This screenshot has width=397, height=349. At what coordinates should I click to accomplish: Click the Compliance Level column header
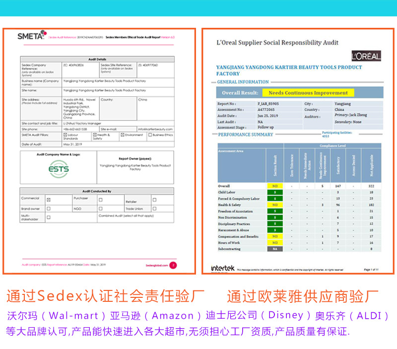pyautogui.click(x=332, y=145)
